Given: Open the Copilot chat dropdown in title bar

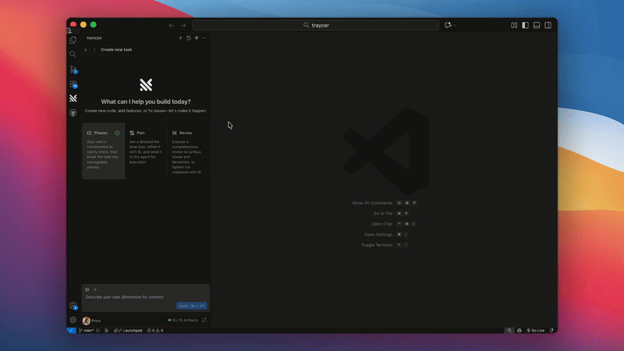Looking at the screenshot, I should coord(455,25).
